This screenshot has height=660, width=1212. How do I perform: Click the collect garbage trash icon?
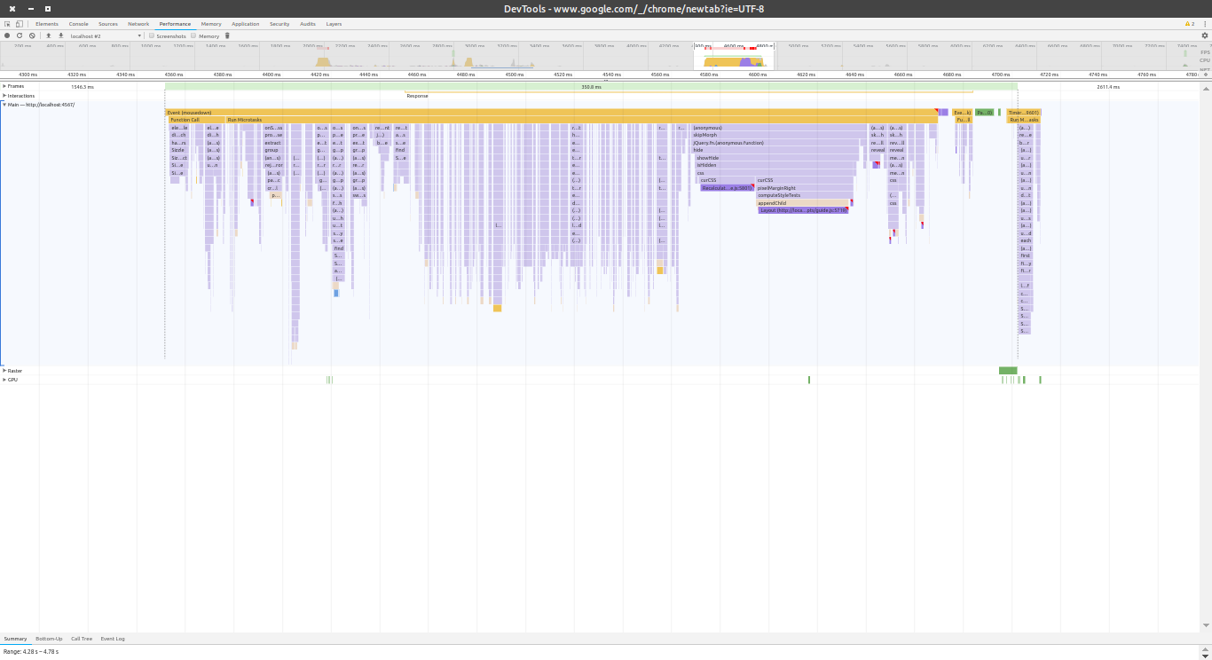(x=227, y=35)
